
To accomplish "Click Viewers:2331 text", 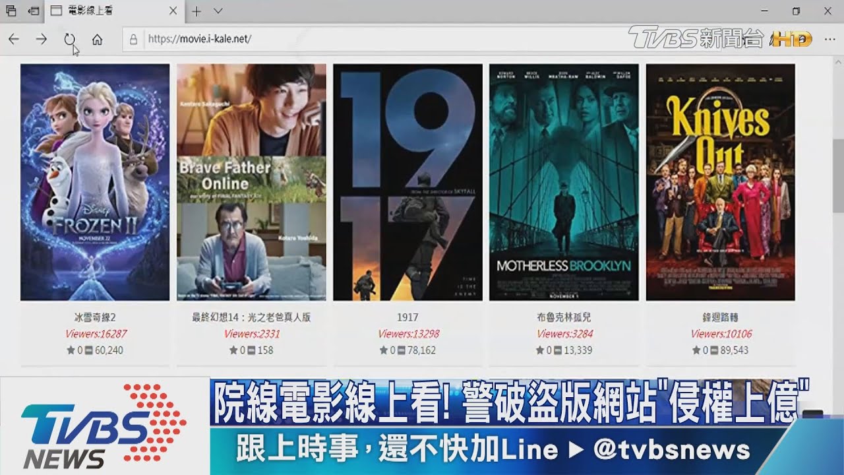I will click(x=252, y=334).
